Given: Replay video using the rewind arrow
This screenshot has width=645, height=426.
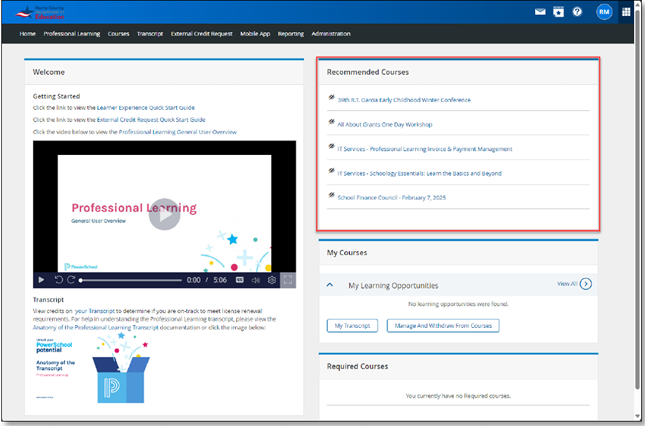Looking at the screenshot, I should 59,280.
